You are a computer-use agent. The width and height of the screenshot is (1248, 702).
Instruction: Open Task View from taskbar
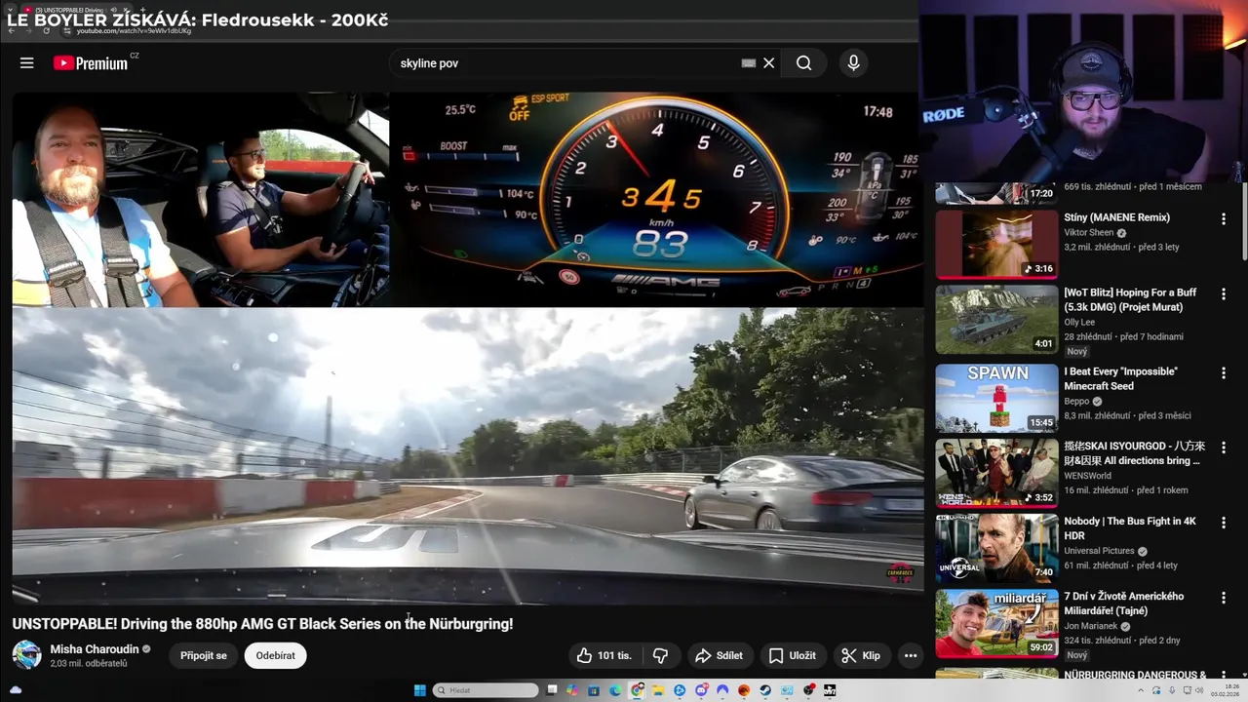(x=552, y=690)
